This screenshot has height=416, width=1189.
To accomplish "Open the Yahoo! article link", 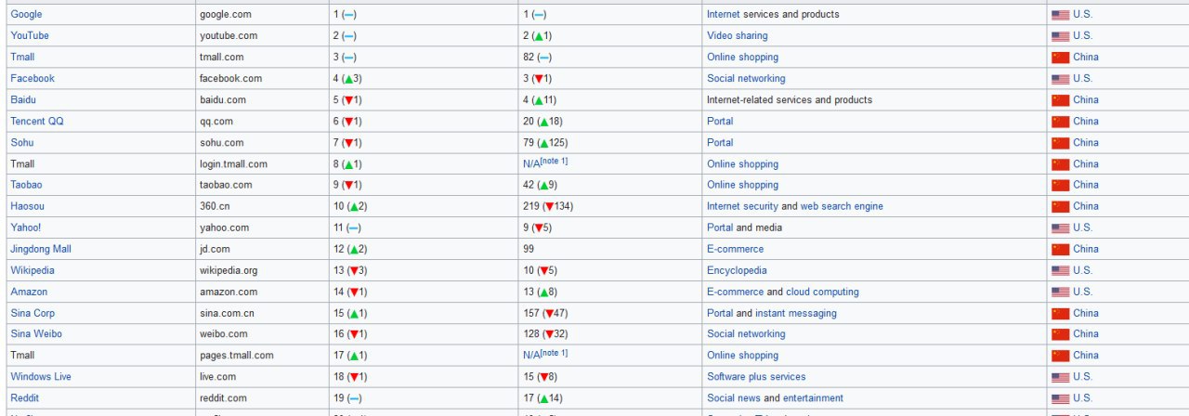I will [x=26, y=228].
